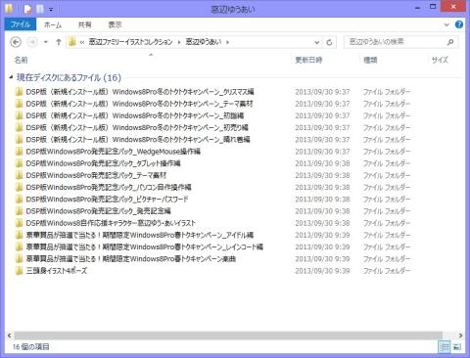Select the 発売記念パック_テーマ素材 folder name

tap(96, 175)
